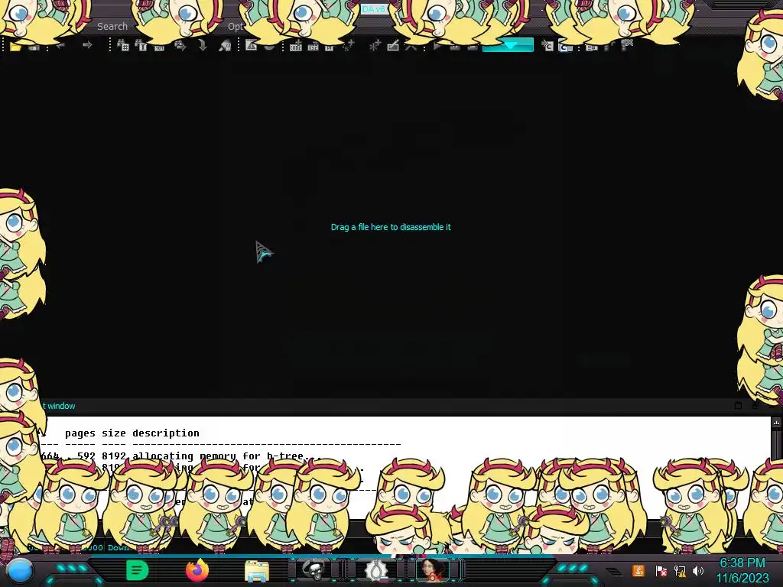Click the IDA 64 portrait icon in taskbar
The image size is (783, 587).
[433, 570]
